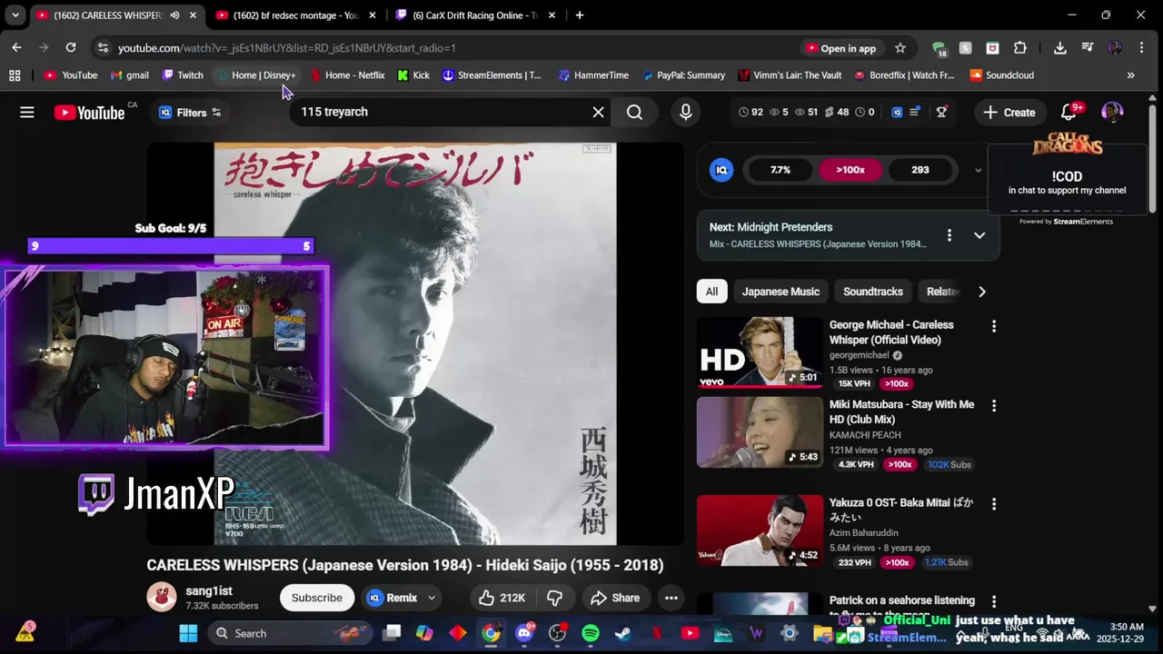Viewport: 1163px width, 654px height.
Task: Subscribe to sang1ist
Action: pos(317,598)
